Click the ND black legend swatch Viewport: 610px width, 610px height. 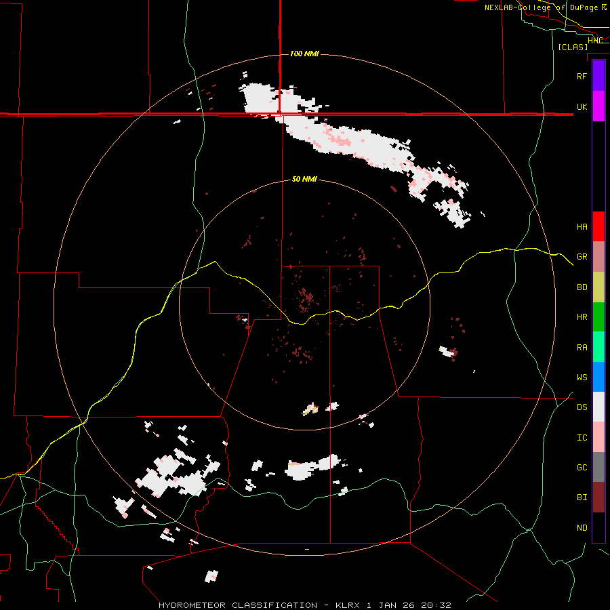[x=598, y=527]
